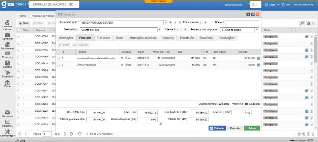Click info icon next to Cliente final
Viewport: 318px width, 142px height.
point(185,30)
